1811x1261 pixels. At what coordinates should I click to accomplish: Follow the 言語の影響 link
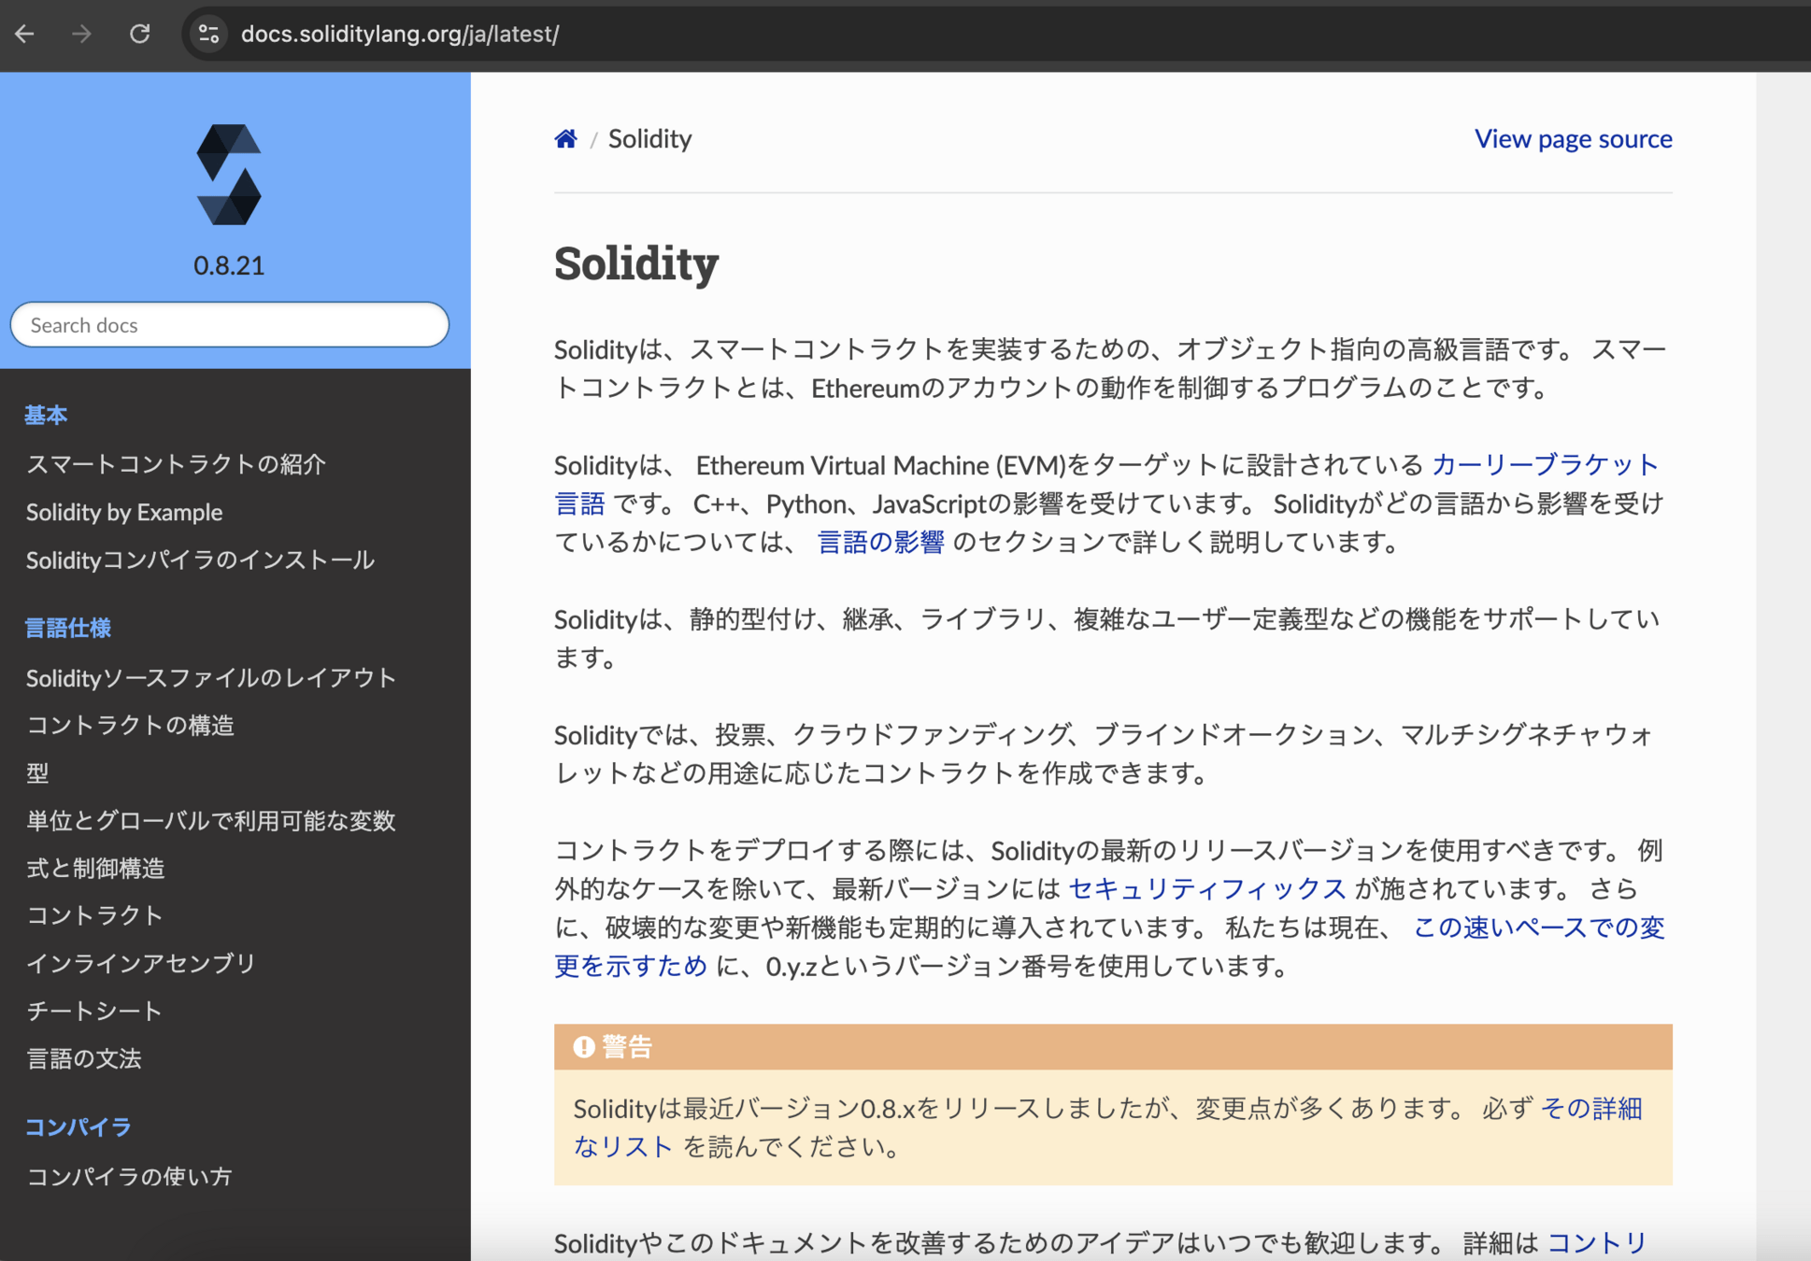point(880,542)
